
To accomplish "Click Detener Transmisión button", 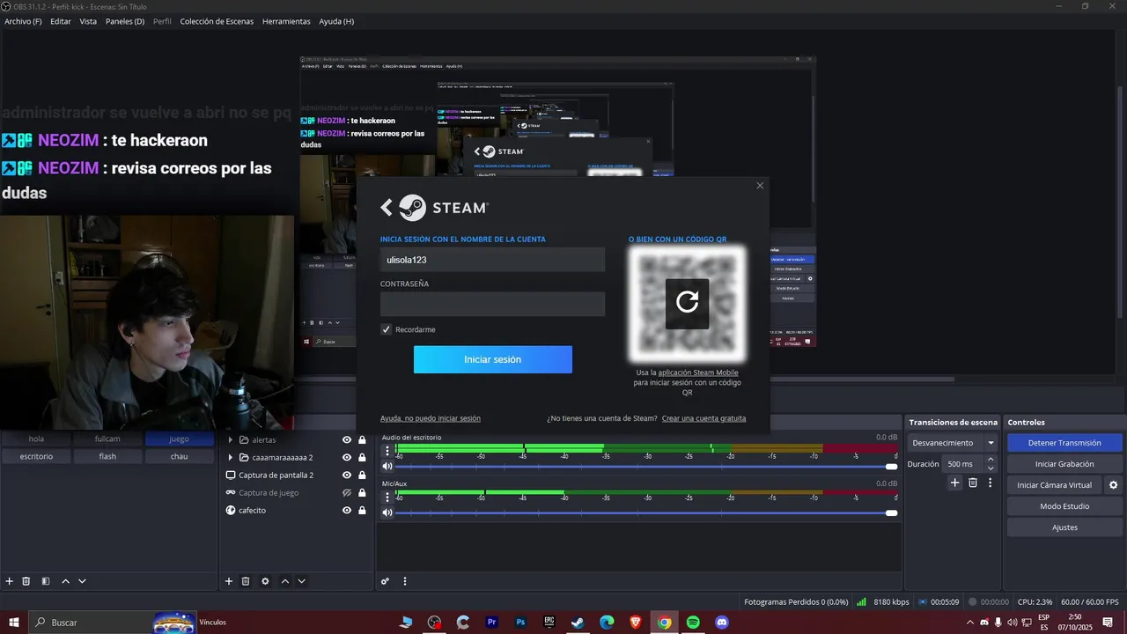I will [1064, 443].
